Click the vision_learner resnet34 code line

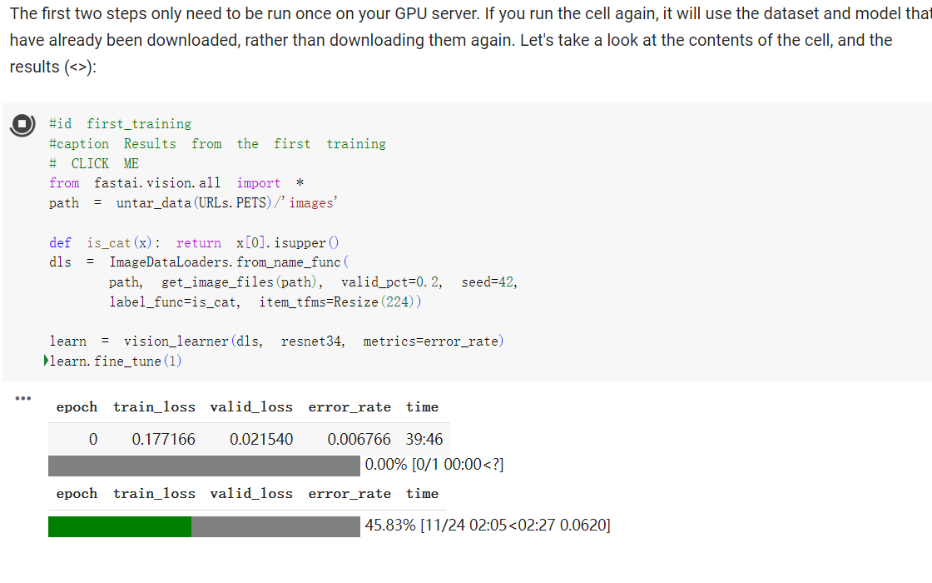pyautogui.click(x=276, y=341)
